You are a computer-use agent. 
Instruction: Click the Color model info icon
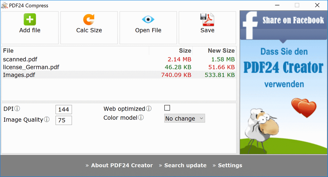pos(141,118)
